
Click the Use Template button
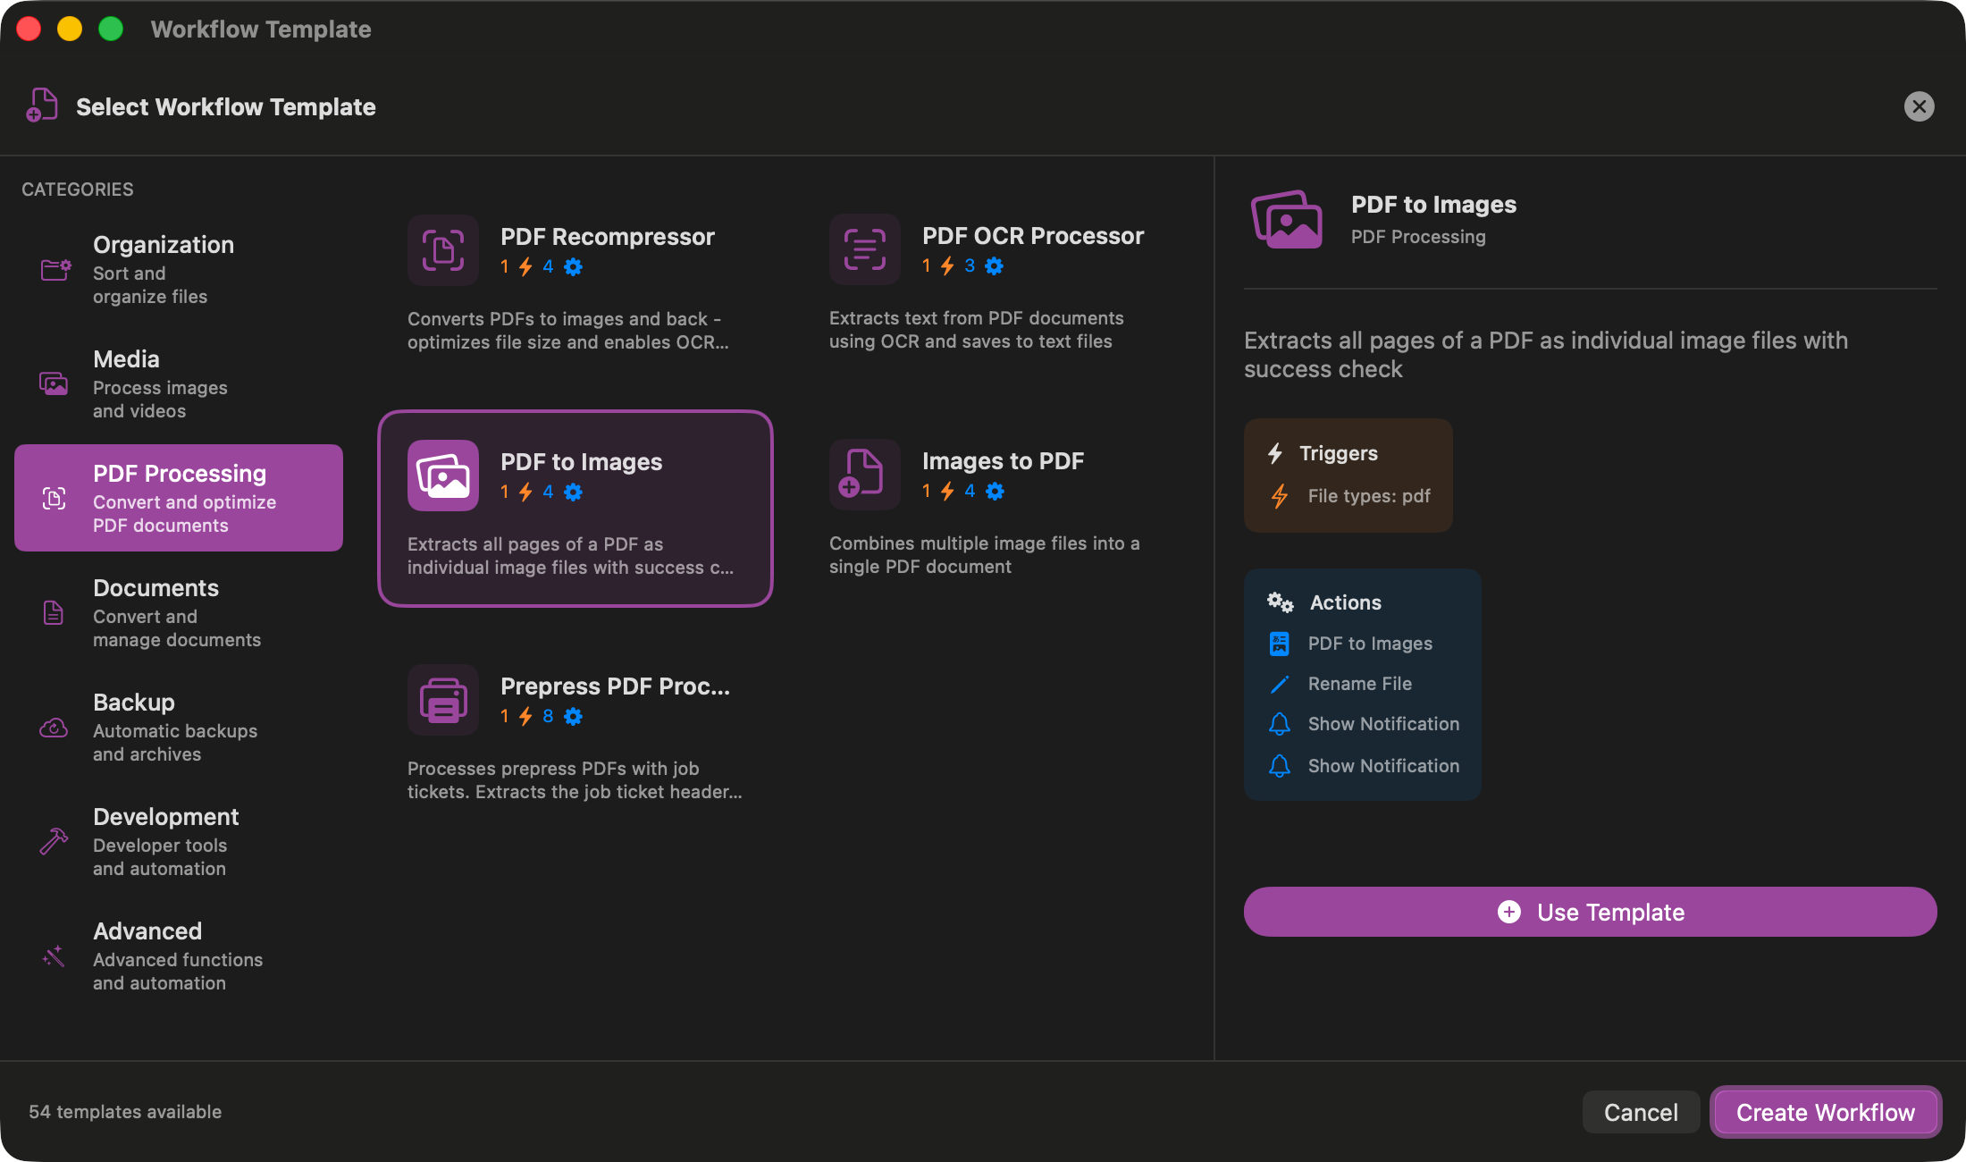tap(1591, 912)
